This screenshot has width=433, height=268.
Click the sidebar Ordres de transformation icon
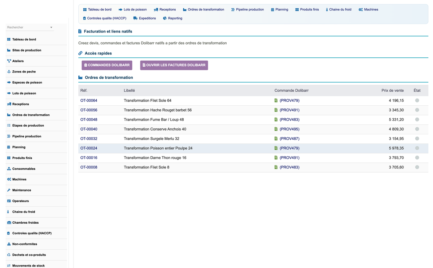[9, 115]
